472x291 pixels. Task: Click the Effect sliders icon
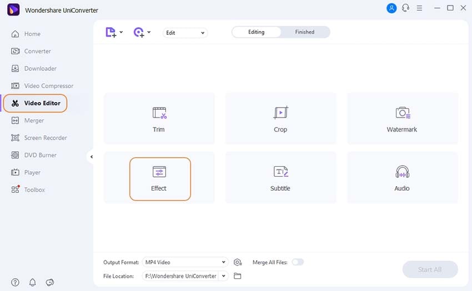[x=159, y=172]
